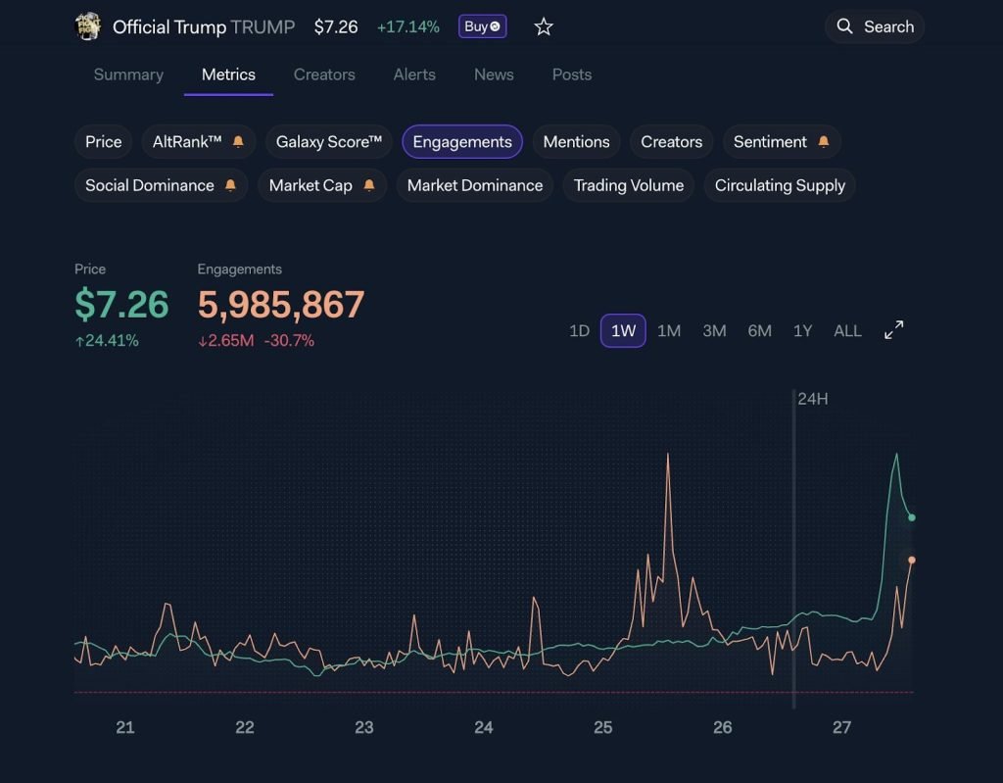Open the Posts tab
1003x783 pixels.
coord(571,74)
